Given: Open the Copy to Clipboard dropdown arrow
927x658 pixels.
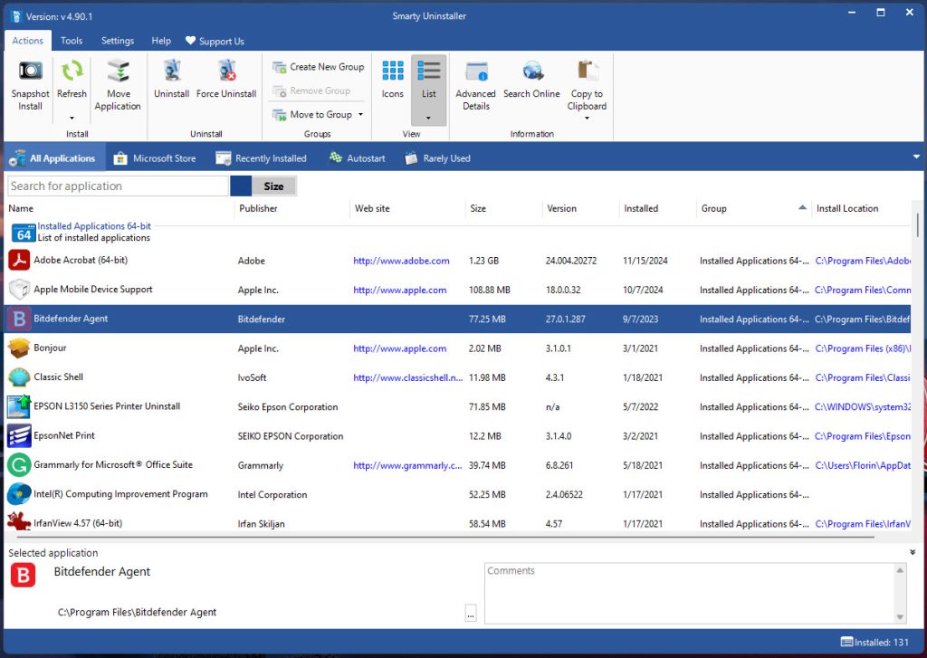Looking at the screenshot, I should coord(587,119).
